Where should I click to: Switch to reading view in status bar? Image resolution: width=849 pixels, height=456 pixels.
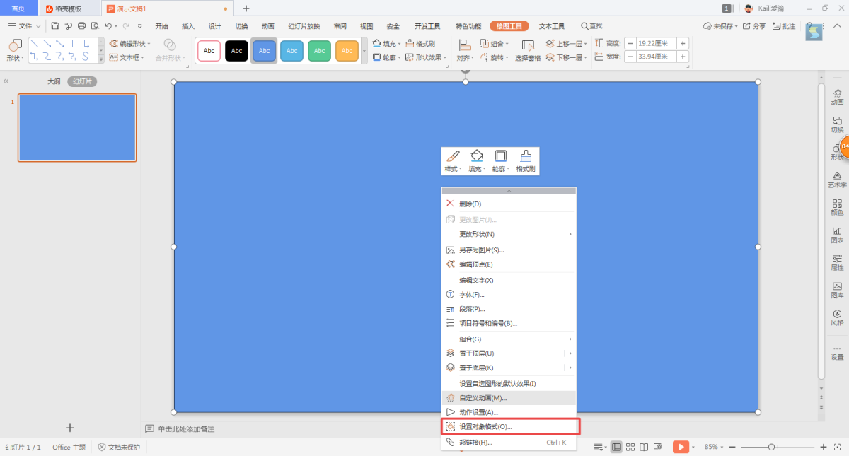click(x=644, y=447)
